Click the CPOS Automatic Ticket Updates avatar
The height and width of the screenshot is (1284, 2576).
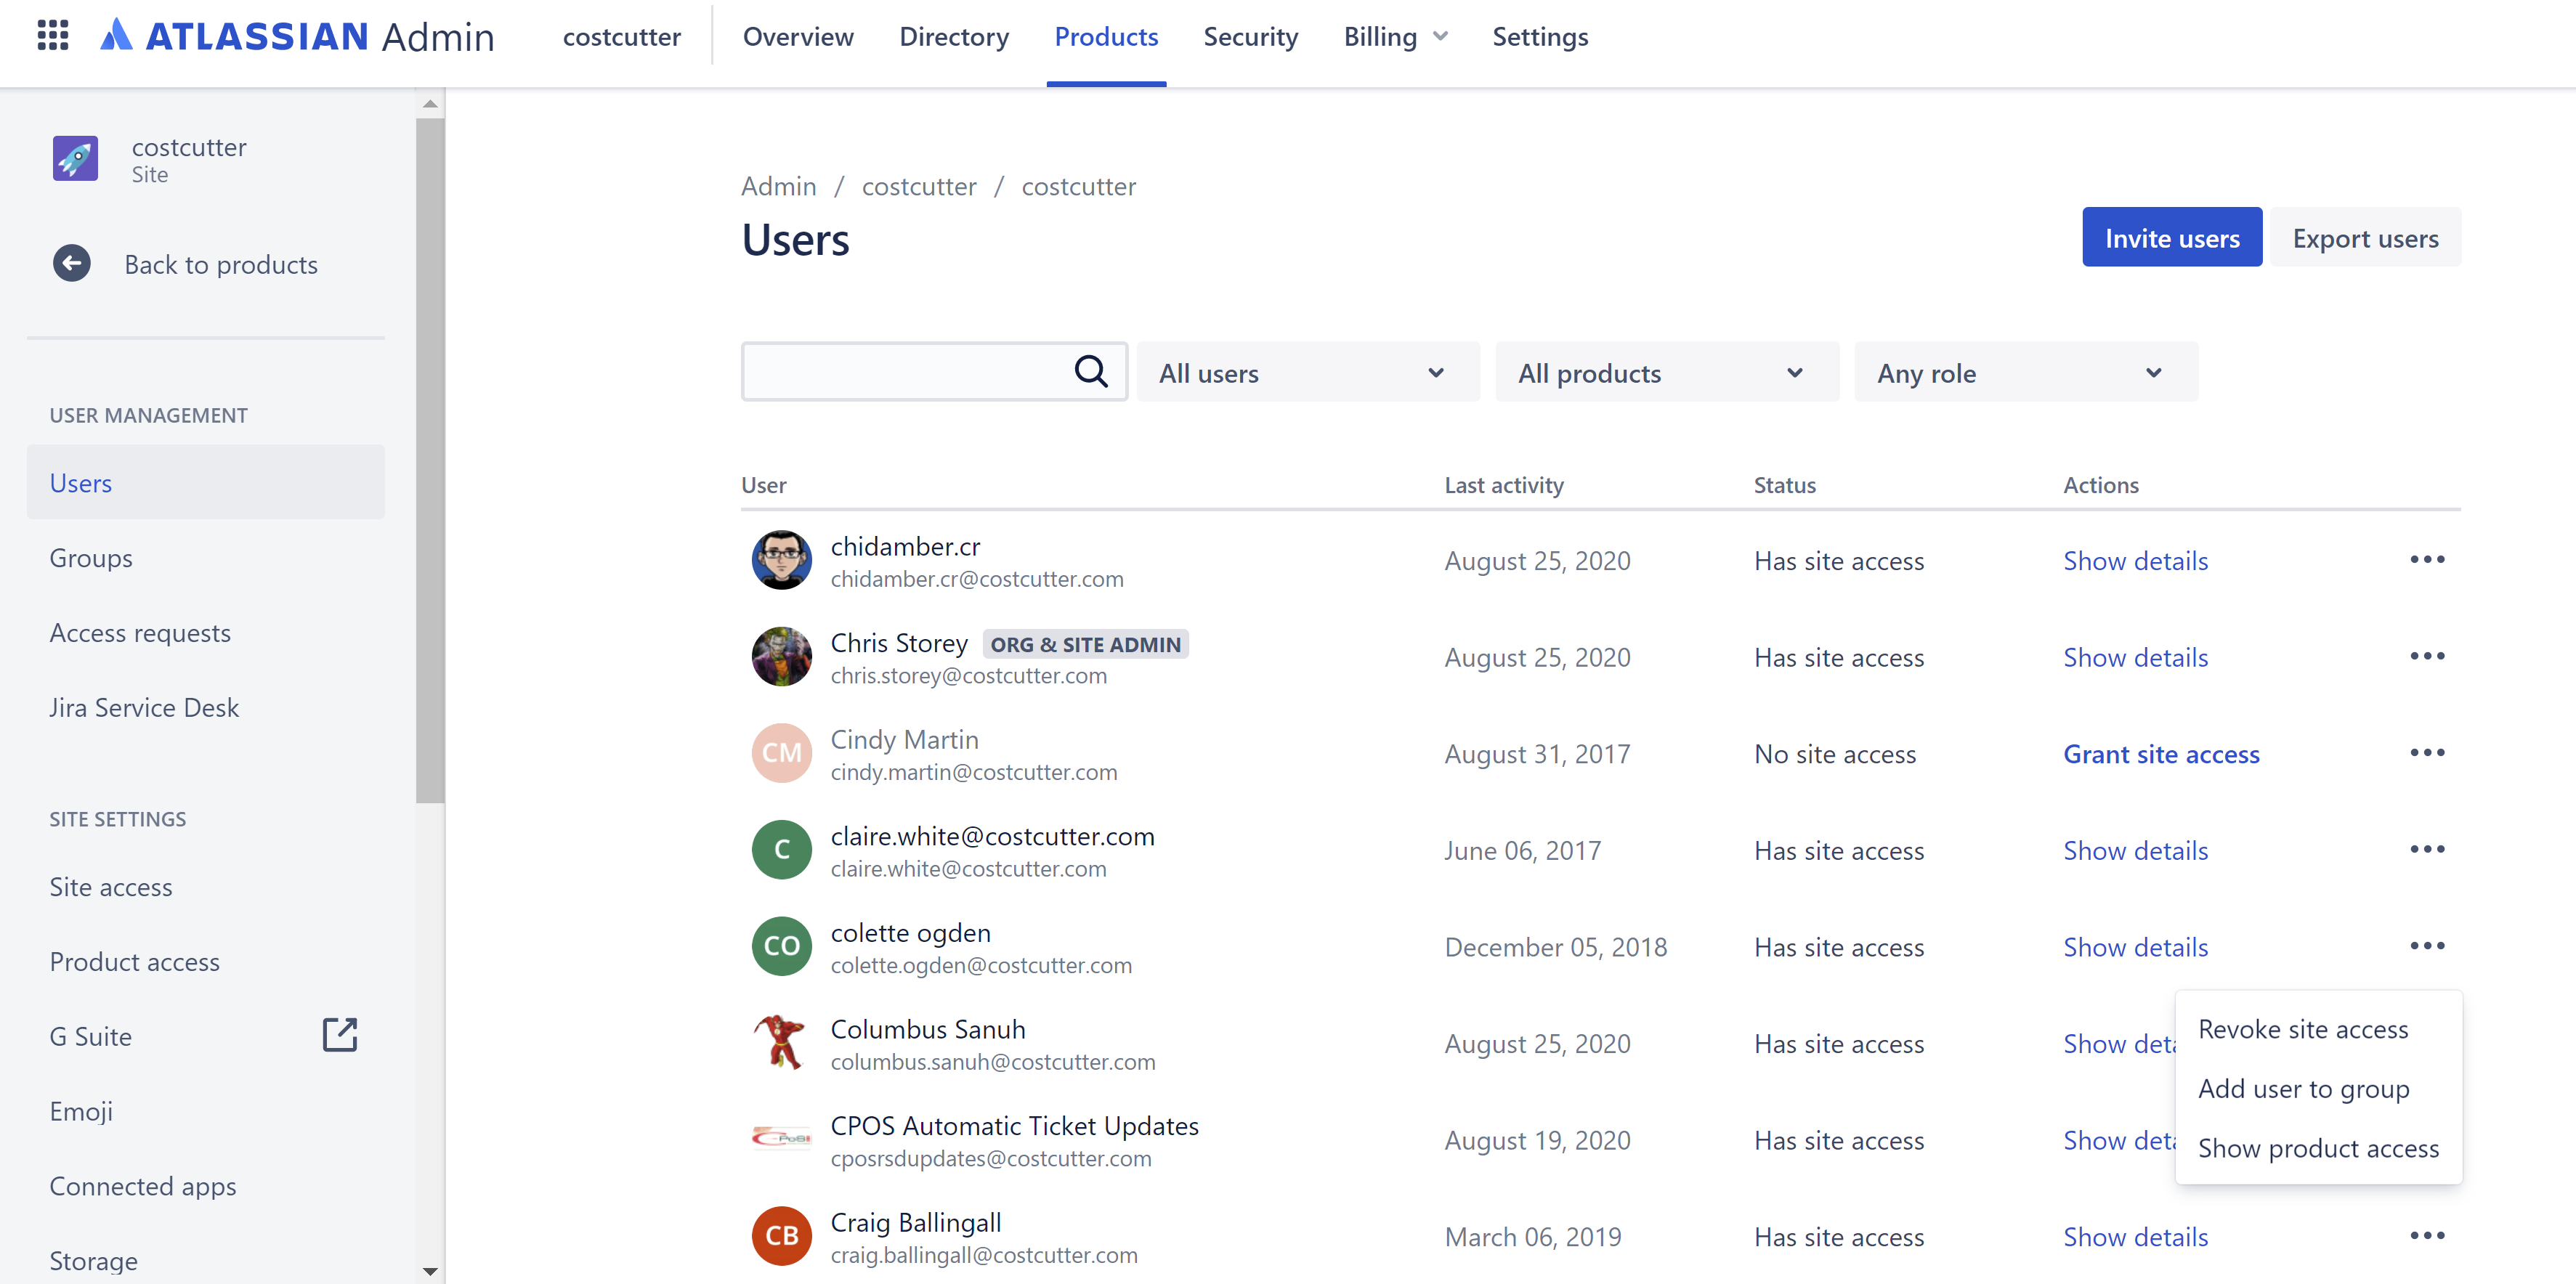tap(781, 1139)
